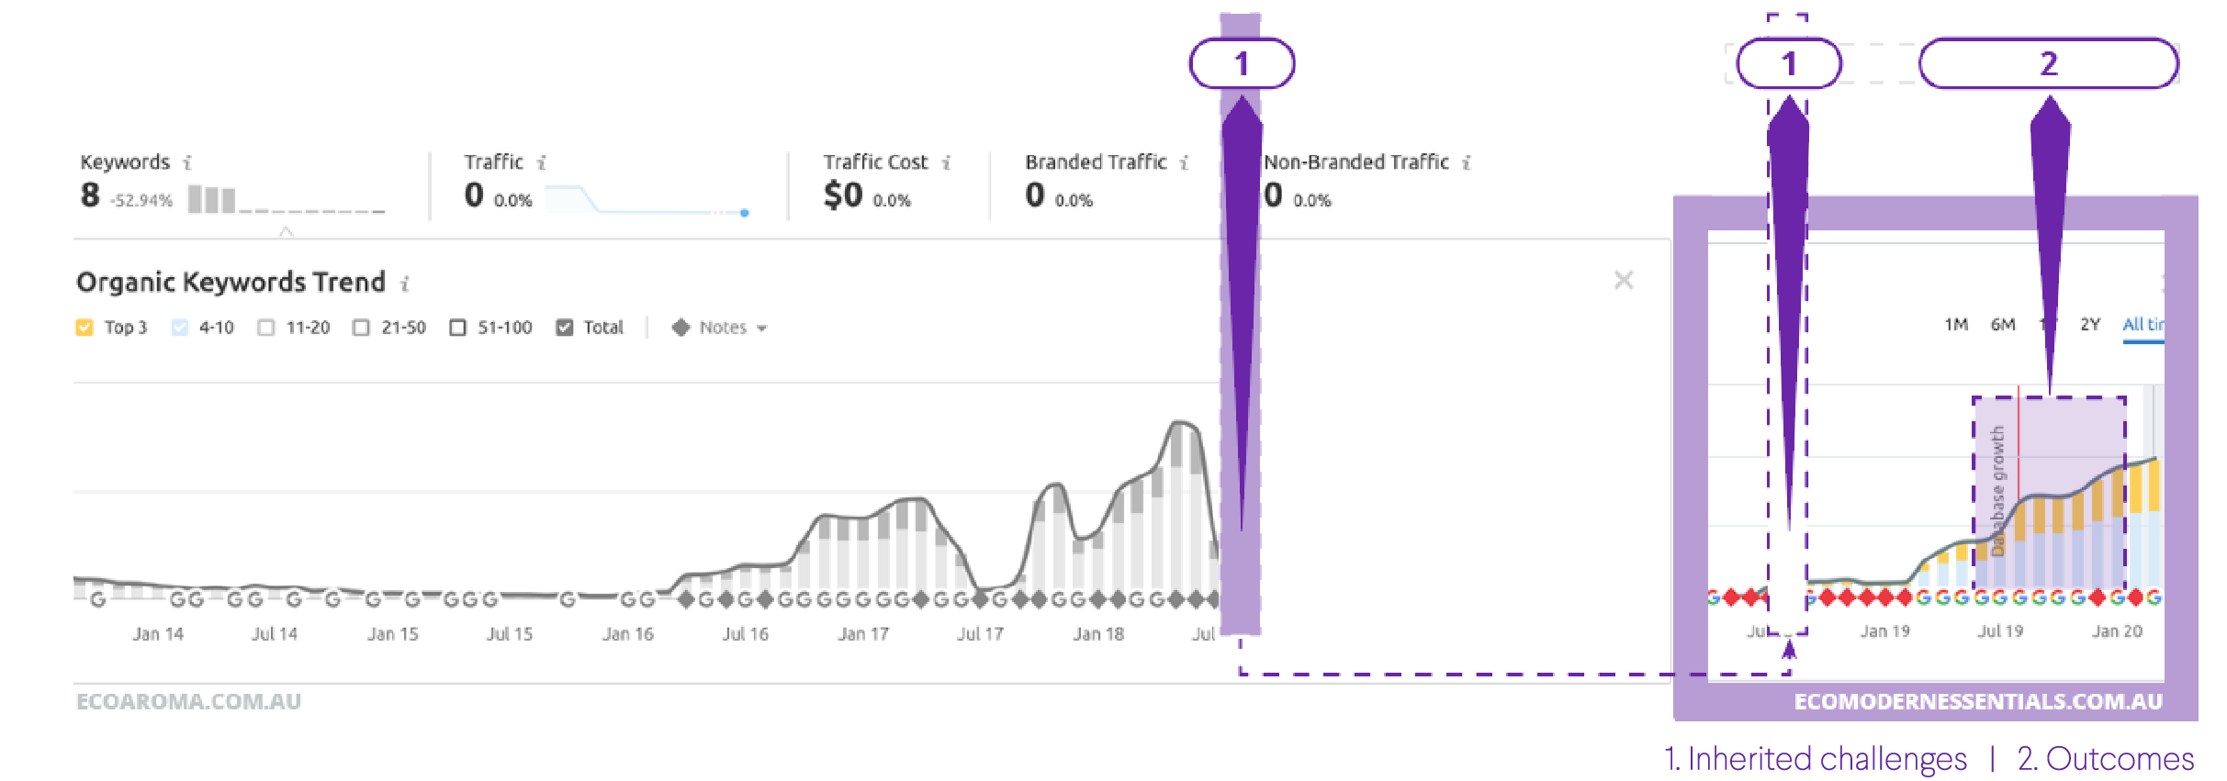Click the Keywords mini bar chart

pyautogui.click(x=211, y=199)
